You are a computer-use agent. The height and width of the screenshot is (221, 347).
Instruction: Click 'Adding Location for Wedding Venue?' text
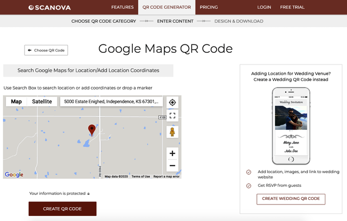tap(291, 73)
